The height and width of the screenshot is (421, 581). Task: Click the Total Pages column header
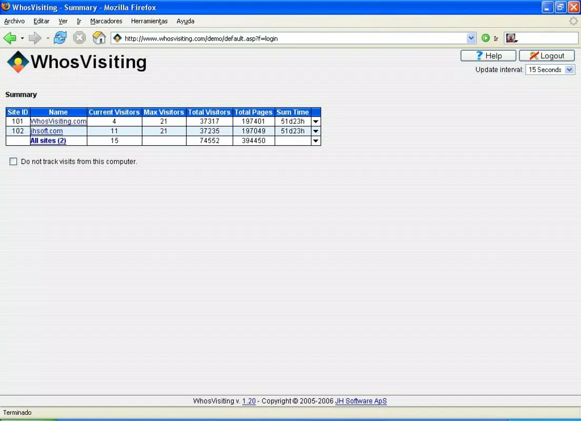tap(254, 112)
